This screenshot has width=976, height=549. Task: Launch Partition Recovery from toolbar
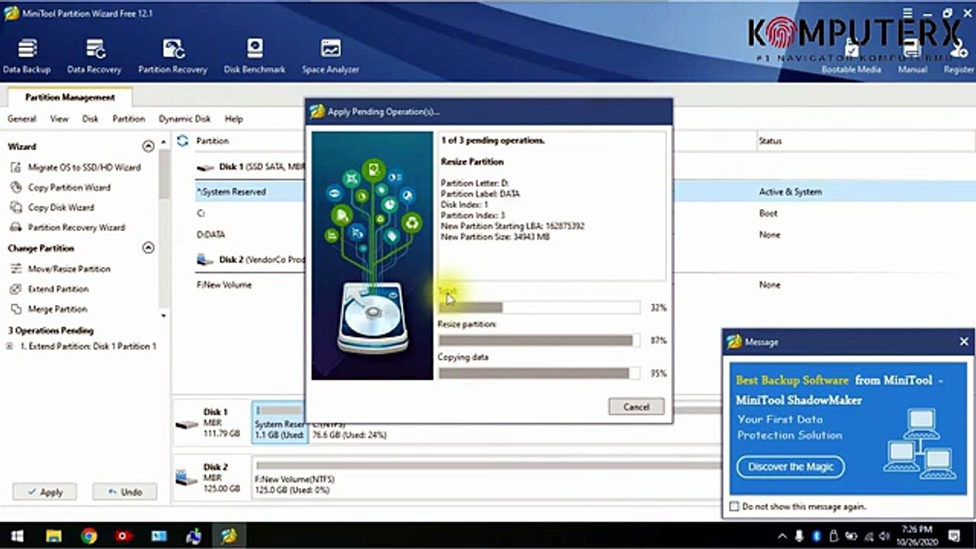point(173,56)
